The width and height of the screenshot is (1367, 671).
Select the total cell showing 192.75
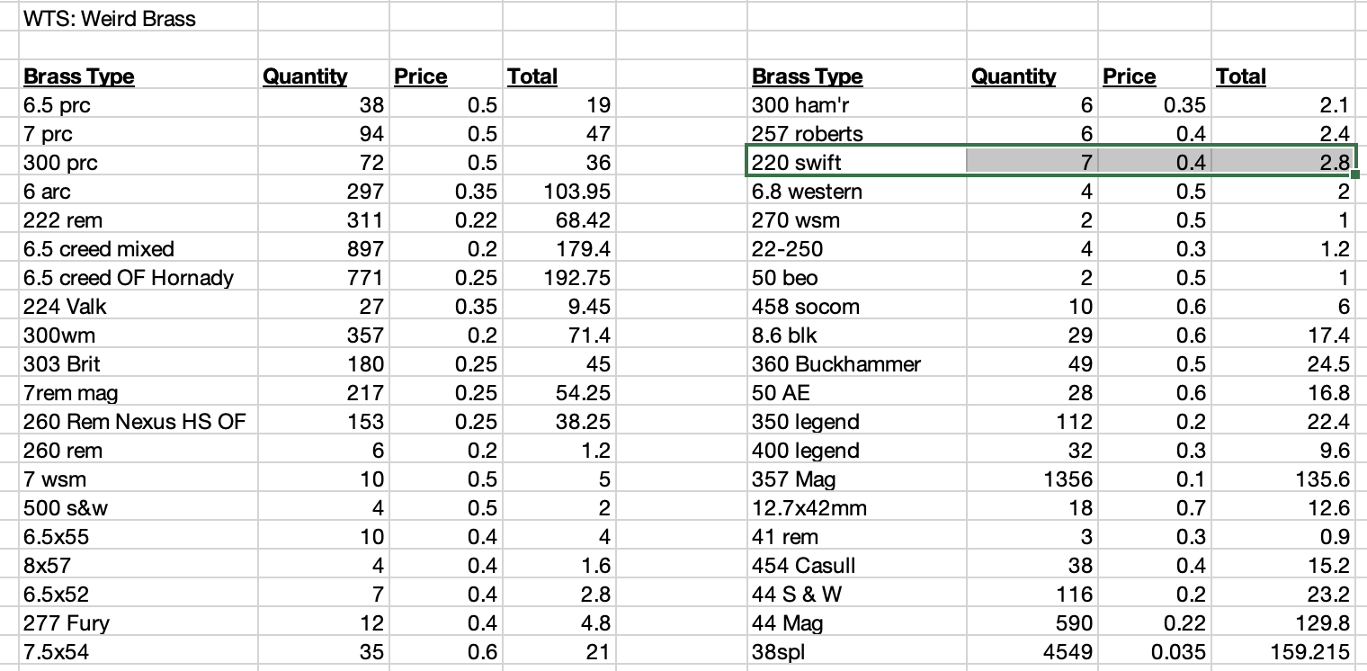coord(577,278)
